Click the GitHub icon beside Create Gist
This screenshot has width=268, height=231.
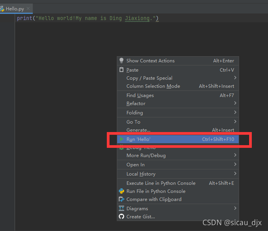[x=121, y=216]
